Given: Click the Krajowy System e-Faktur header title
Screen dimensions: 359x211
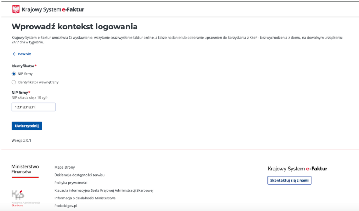Looking at the screenshot, I should (x=53, y=9).
